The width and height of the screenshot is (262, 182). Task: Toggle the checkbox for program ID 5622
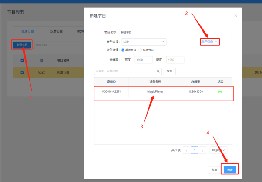[23, 72]
